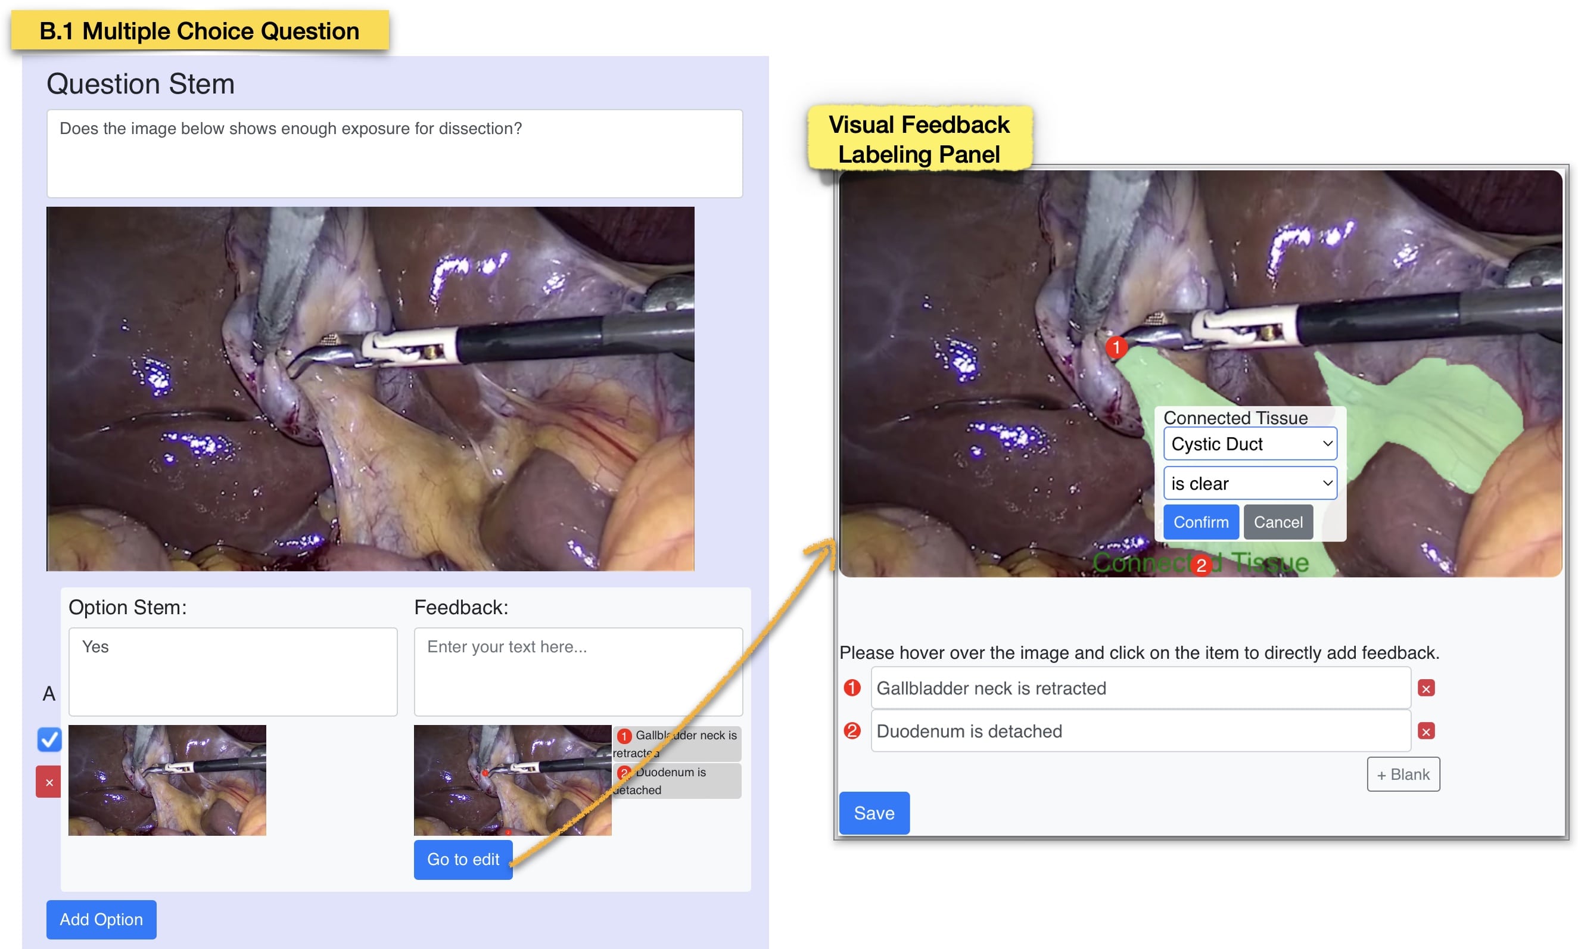Click Confirm in Connected Tissue popup
The width and height of the screenshot is (1578, 949).
[1200, 522]
